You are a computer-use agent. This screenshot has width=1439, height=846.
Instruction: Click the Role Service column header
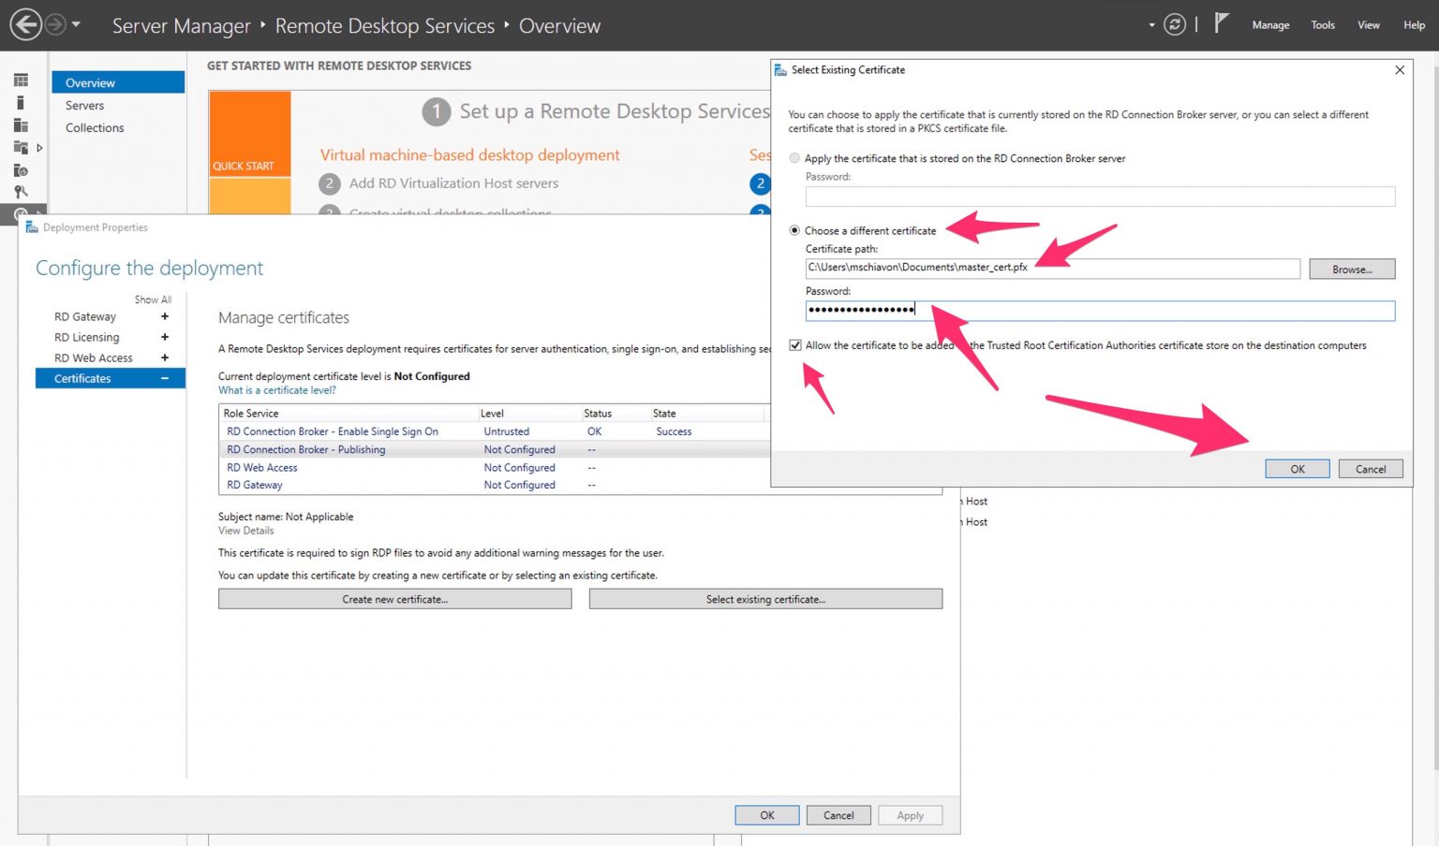[x=348, y=413]
